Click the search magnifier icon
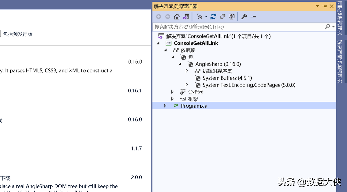Screen dimensions: 347x192 coord(327,27)
